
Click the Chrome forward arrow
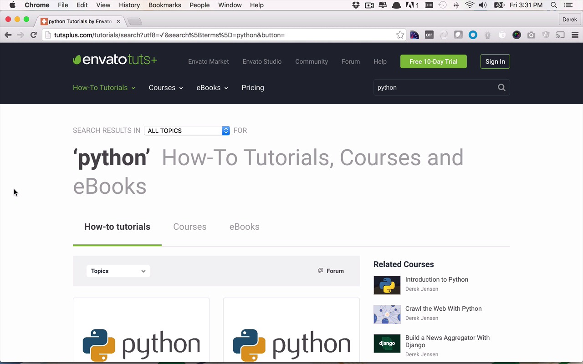[20, 35]
